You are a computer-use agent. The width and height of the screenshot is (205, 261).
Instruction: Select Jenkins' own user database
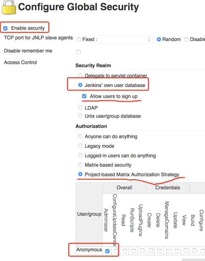(x=80, y=85)
